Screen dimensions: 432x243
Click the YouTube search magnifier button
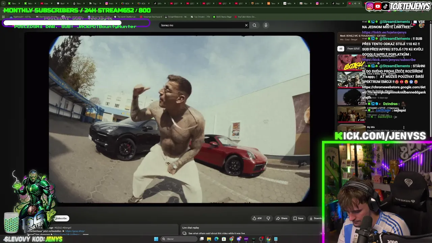point(254,25)
